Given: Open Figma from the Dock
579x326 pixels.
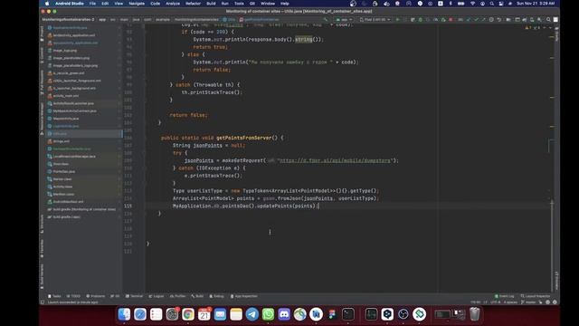Looking at the screenshot, I should [332, 314].
